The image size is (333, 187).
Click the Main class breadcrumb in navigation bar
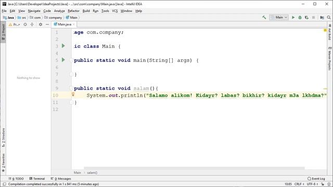(72, 18)
